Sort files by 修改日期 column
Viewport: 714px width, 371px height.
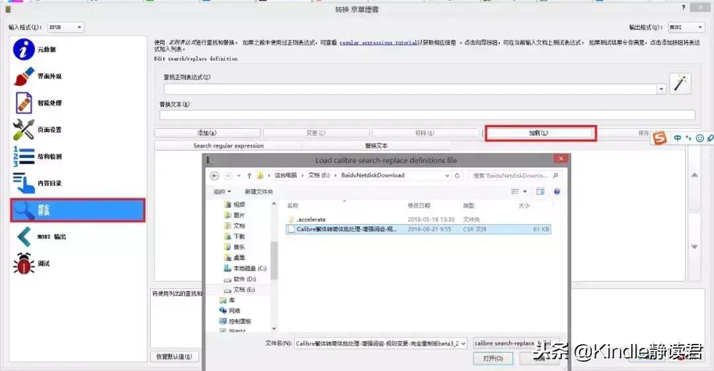(x=419, y=206)
